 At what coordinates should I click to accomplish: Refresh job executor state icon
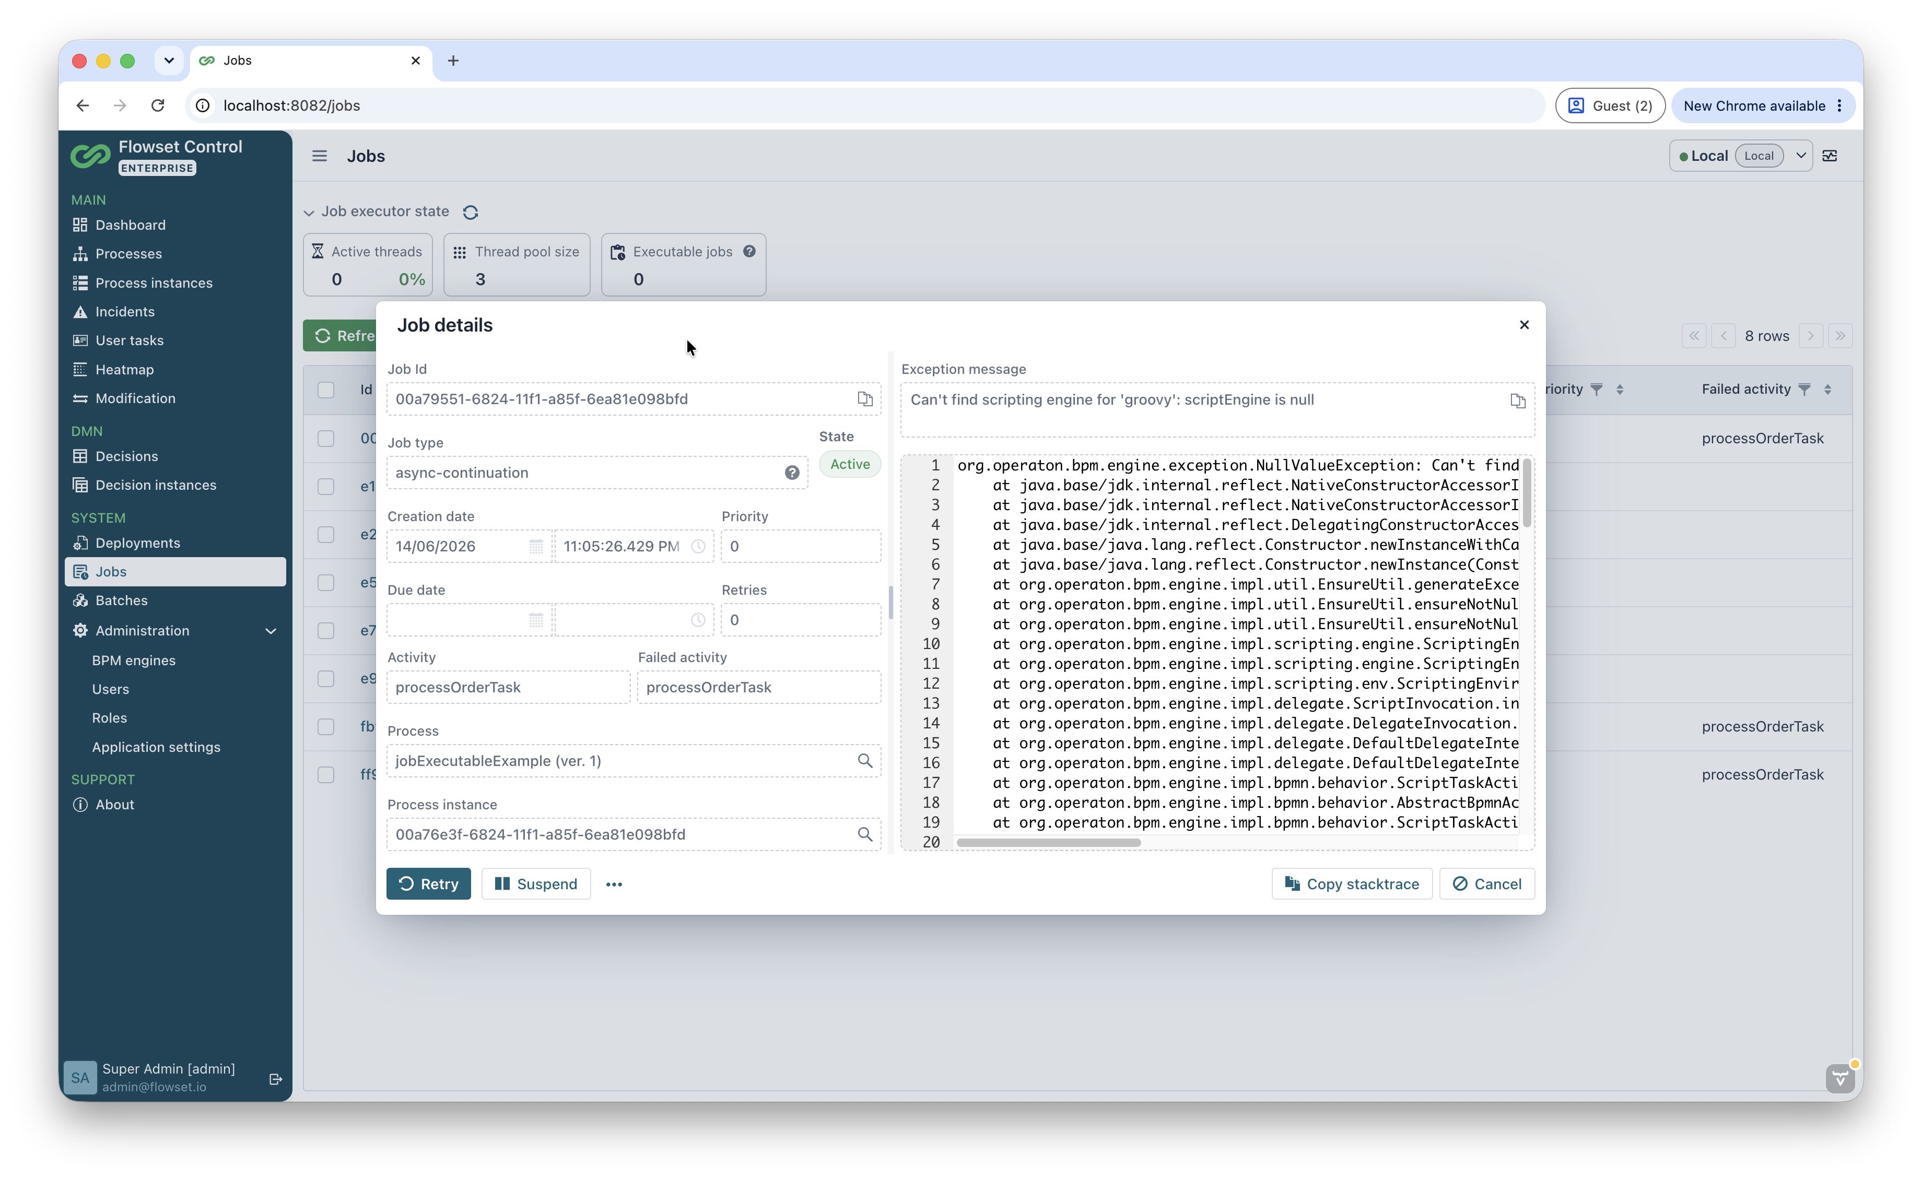coord(471,212)
